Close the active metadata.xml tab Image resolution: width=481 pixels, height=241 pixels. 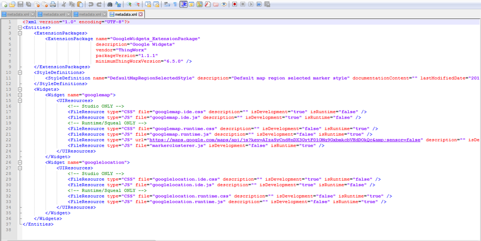coord(141,14)
